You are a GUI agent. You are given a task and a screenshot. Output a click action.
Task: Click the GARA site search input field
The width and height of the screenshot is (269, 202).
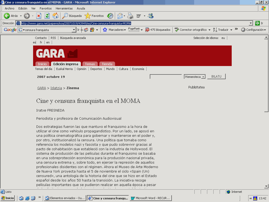pos(166,77)
